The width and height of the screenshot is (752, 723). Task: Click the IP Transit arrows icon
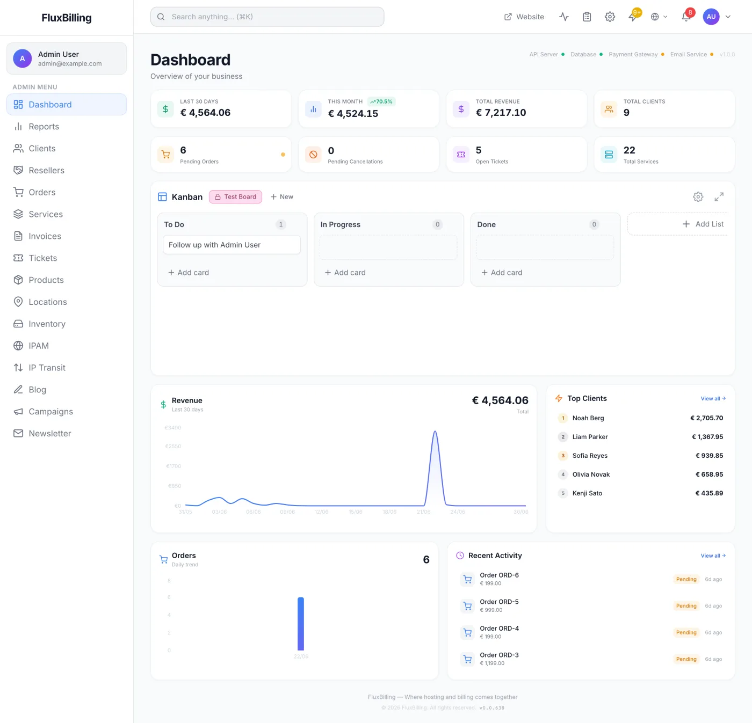click(x=18, y=368)
